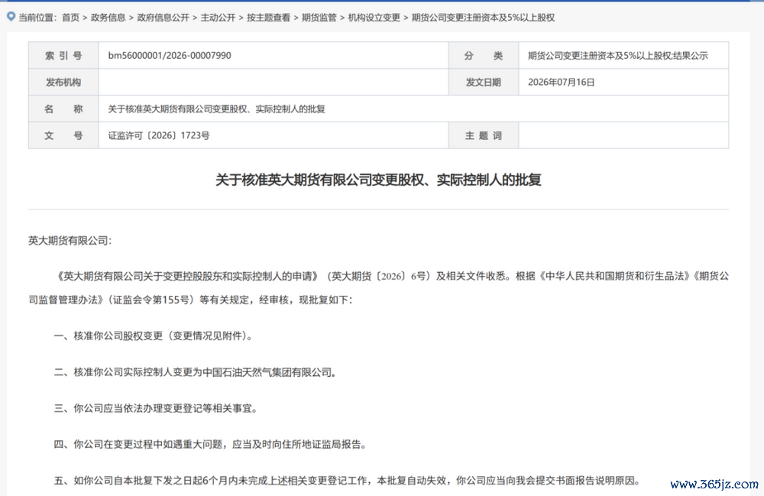Click the main heading 关于核准英大期货有限公司变更股权
The image size is (764, 496).
point(379,180)
